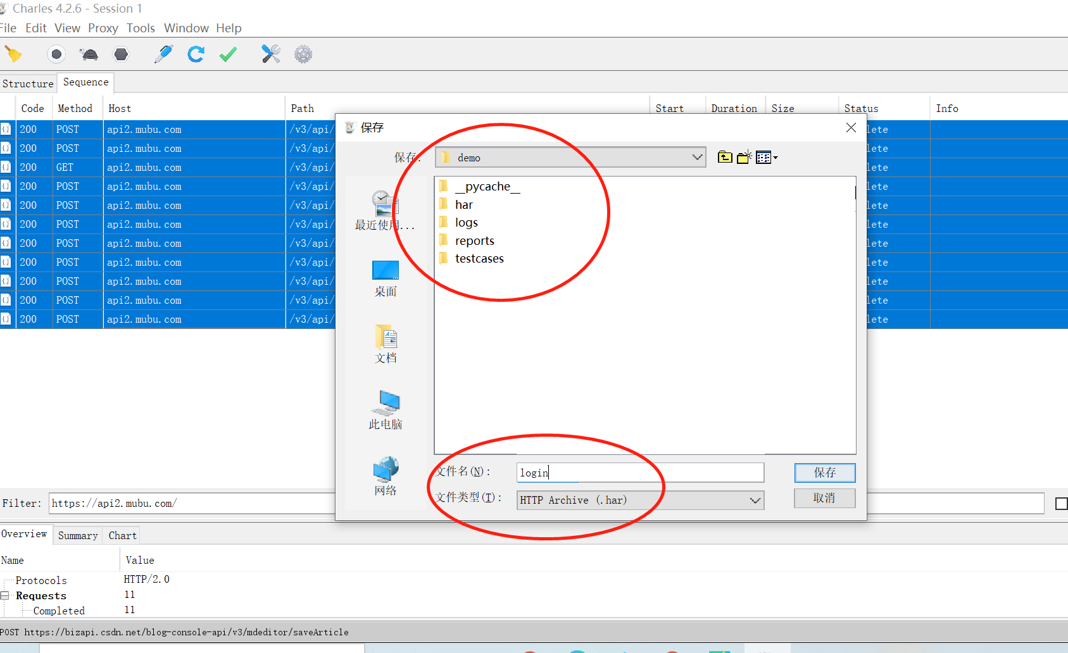
Task: Select the logs folder
Action: [458, 222]
